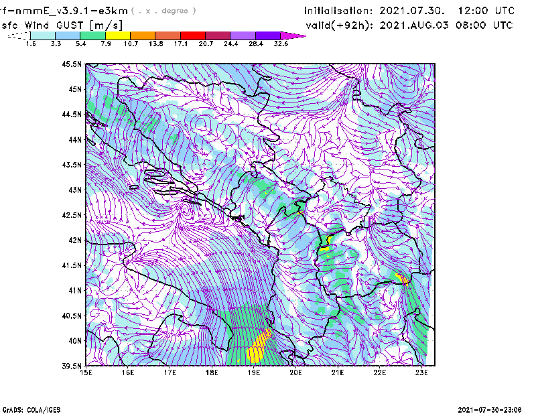
Task: Click the valid date 2021.AUG.03
Action: tap(414, 25)
